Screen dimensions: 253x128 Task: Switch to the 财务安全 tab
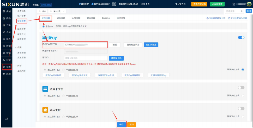(106, 18)
